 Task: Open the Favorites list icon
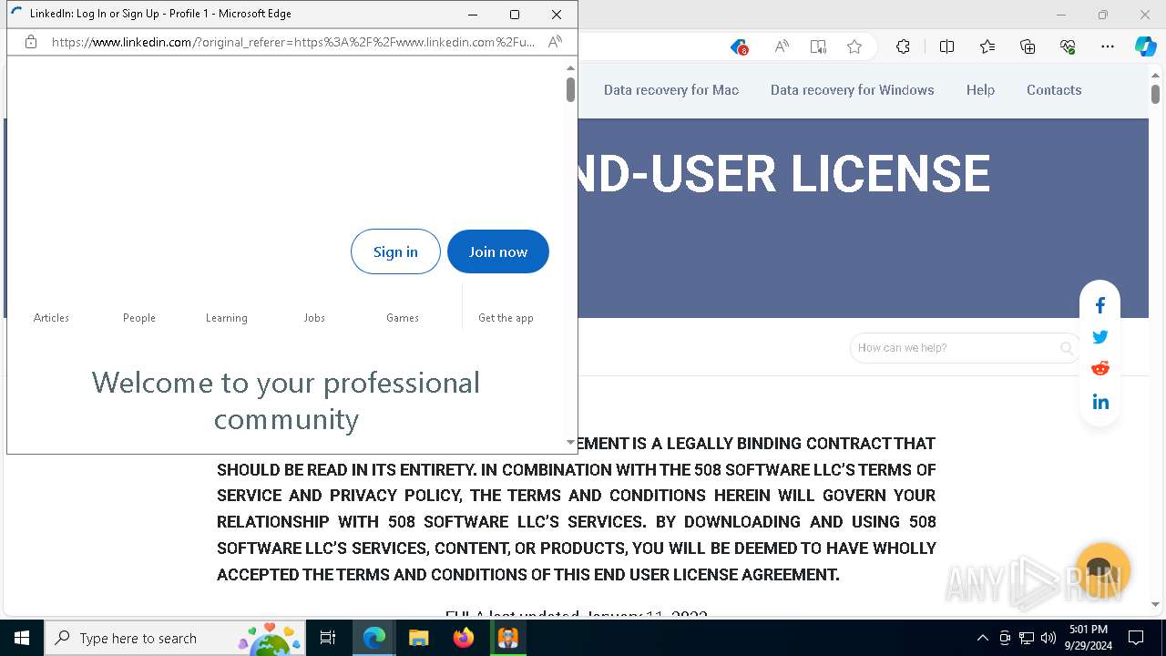coord(987,47)
